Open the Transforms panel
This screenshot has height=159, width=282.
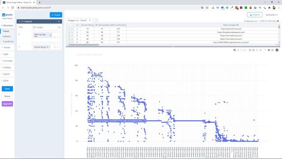[x=8, y=42]
